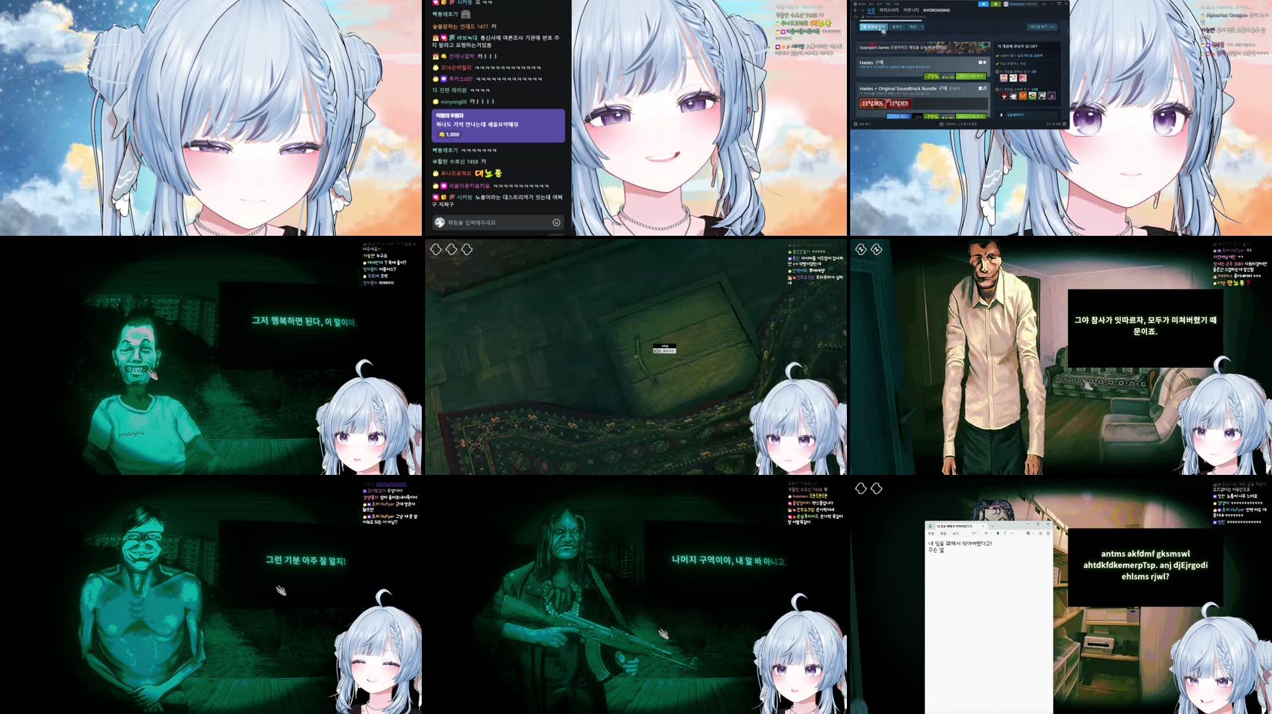Open Notepad's 보기 menu
Image resolution: width=1272 pixels, height=714 pixels.
pyautogui.click(x=955, y=533)
